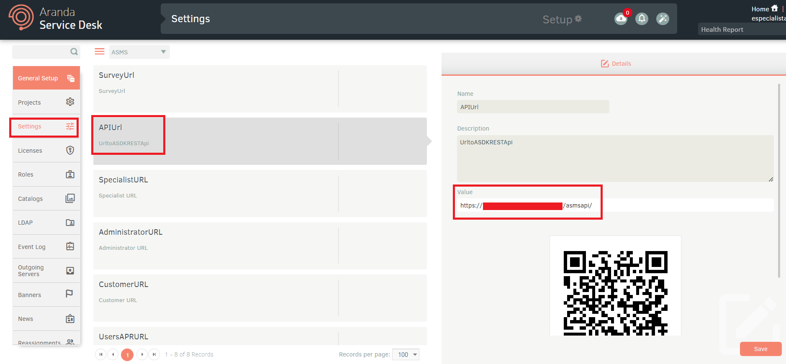The height and width of the screenshot is (364, 786).
Task: Click the Catalogs icon
Action: click(x=70, y=198)
